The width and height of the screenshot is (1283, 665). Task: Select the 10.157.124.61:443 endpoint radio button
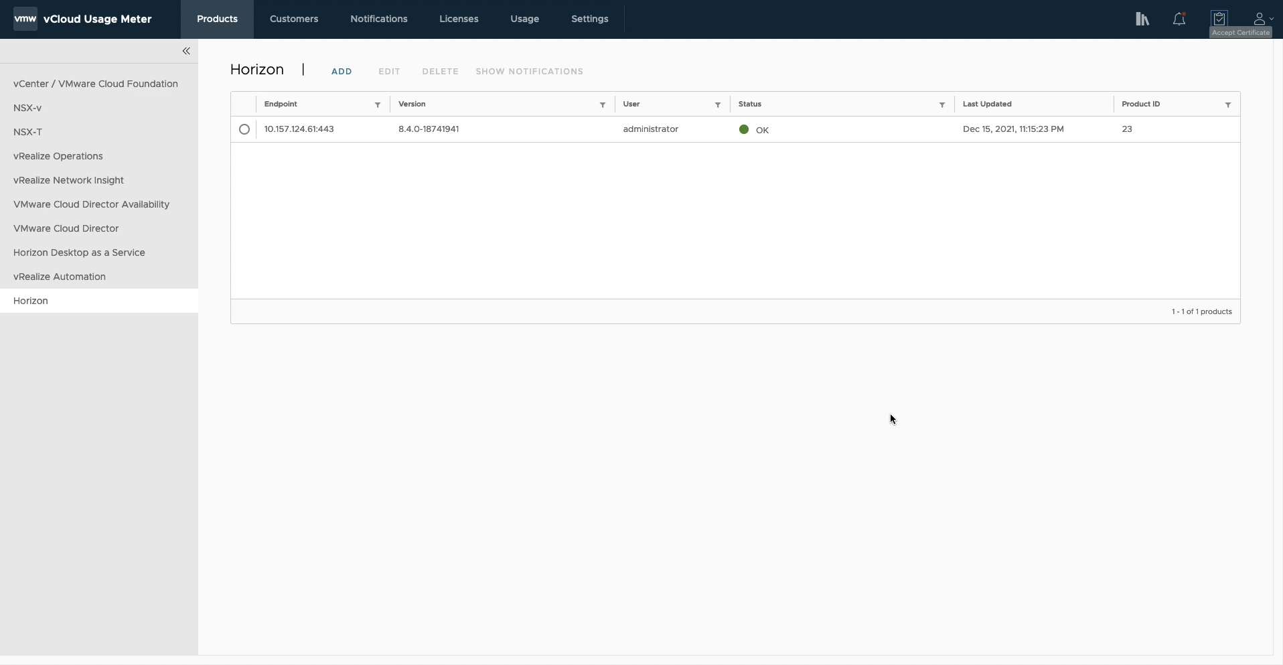pos(244,129)
